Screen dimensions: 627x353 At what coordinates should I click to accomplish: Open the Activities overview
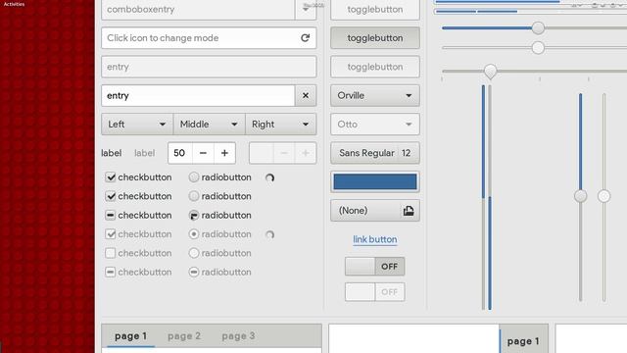coord(14,4)
